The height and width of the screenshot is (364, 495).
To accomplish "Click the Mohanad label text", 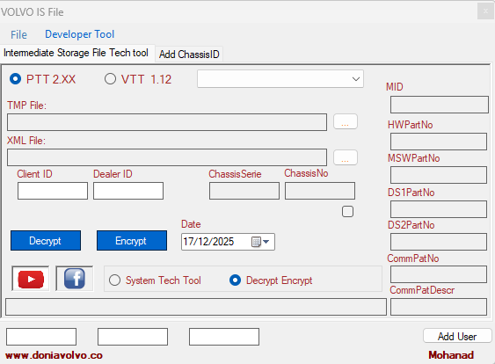I will [451, 355].
